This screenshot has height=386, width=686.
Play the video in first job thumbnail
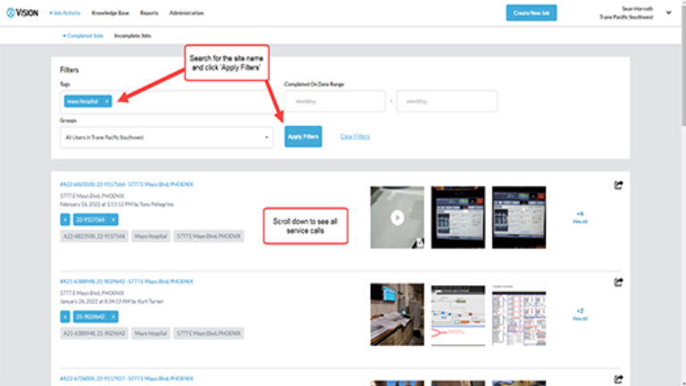(x=397, y=217)
